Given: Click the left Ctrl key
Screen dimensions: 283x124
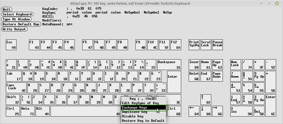Looking at the screenshot, I should click(13, 111).
